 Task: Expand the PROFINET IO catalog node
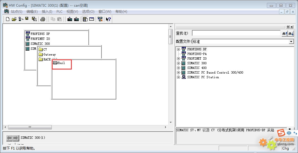coord(178,58)
